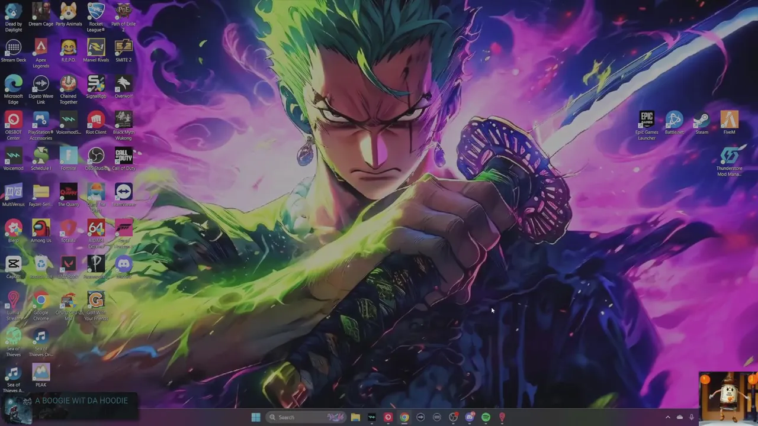
Task: Open the Epic Games Launcher icon
Action: 647,120
